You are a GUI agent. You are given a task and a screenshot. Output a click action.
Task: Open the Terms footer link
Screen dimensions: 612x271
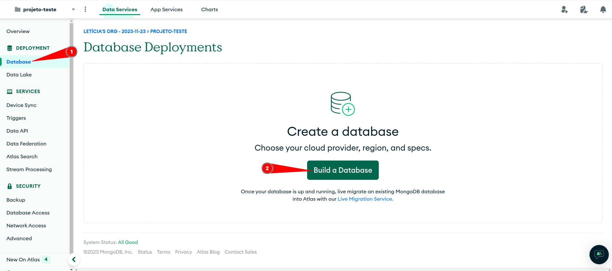pos(164,252)
